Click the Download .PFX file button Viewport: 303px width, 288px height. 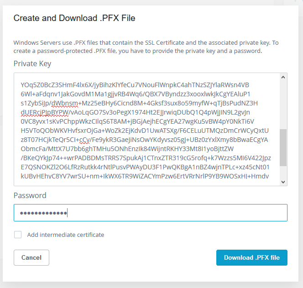click(x=252, y=257)
